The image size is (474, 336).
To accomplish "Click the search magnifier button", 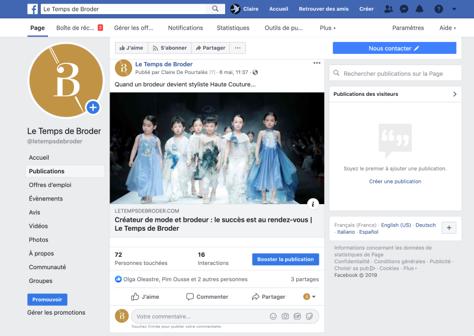I will point(215,9).
